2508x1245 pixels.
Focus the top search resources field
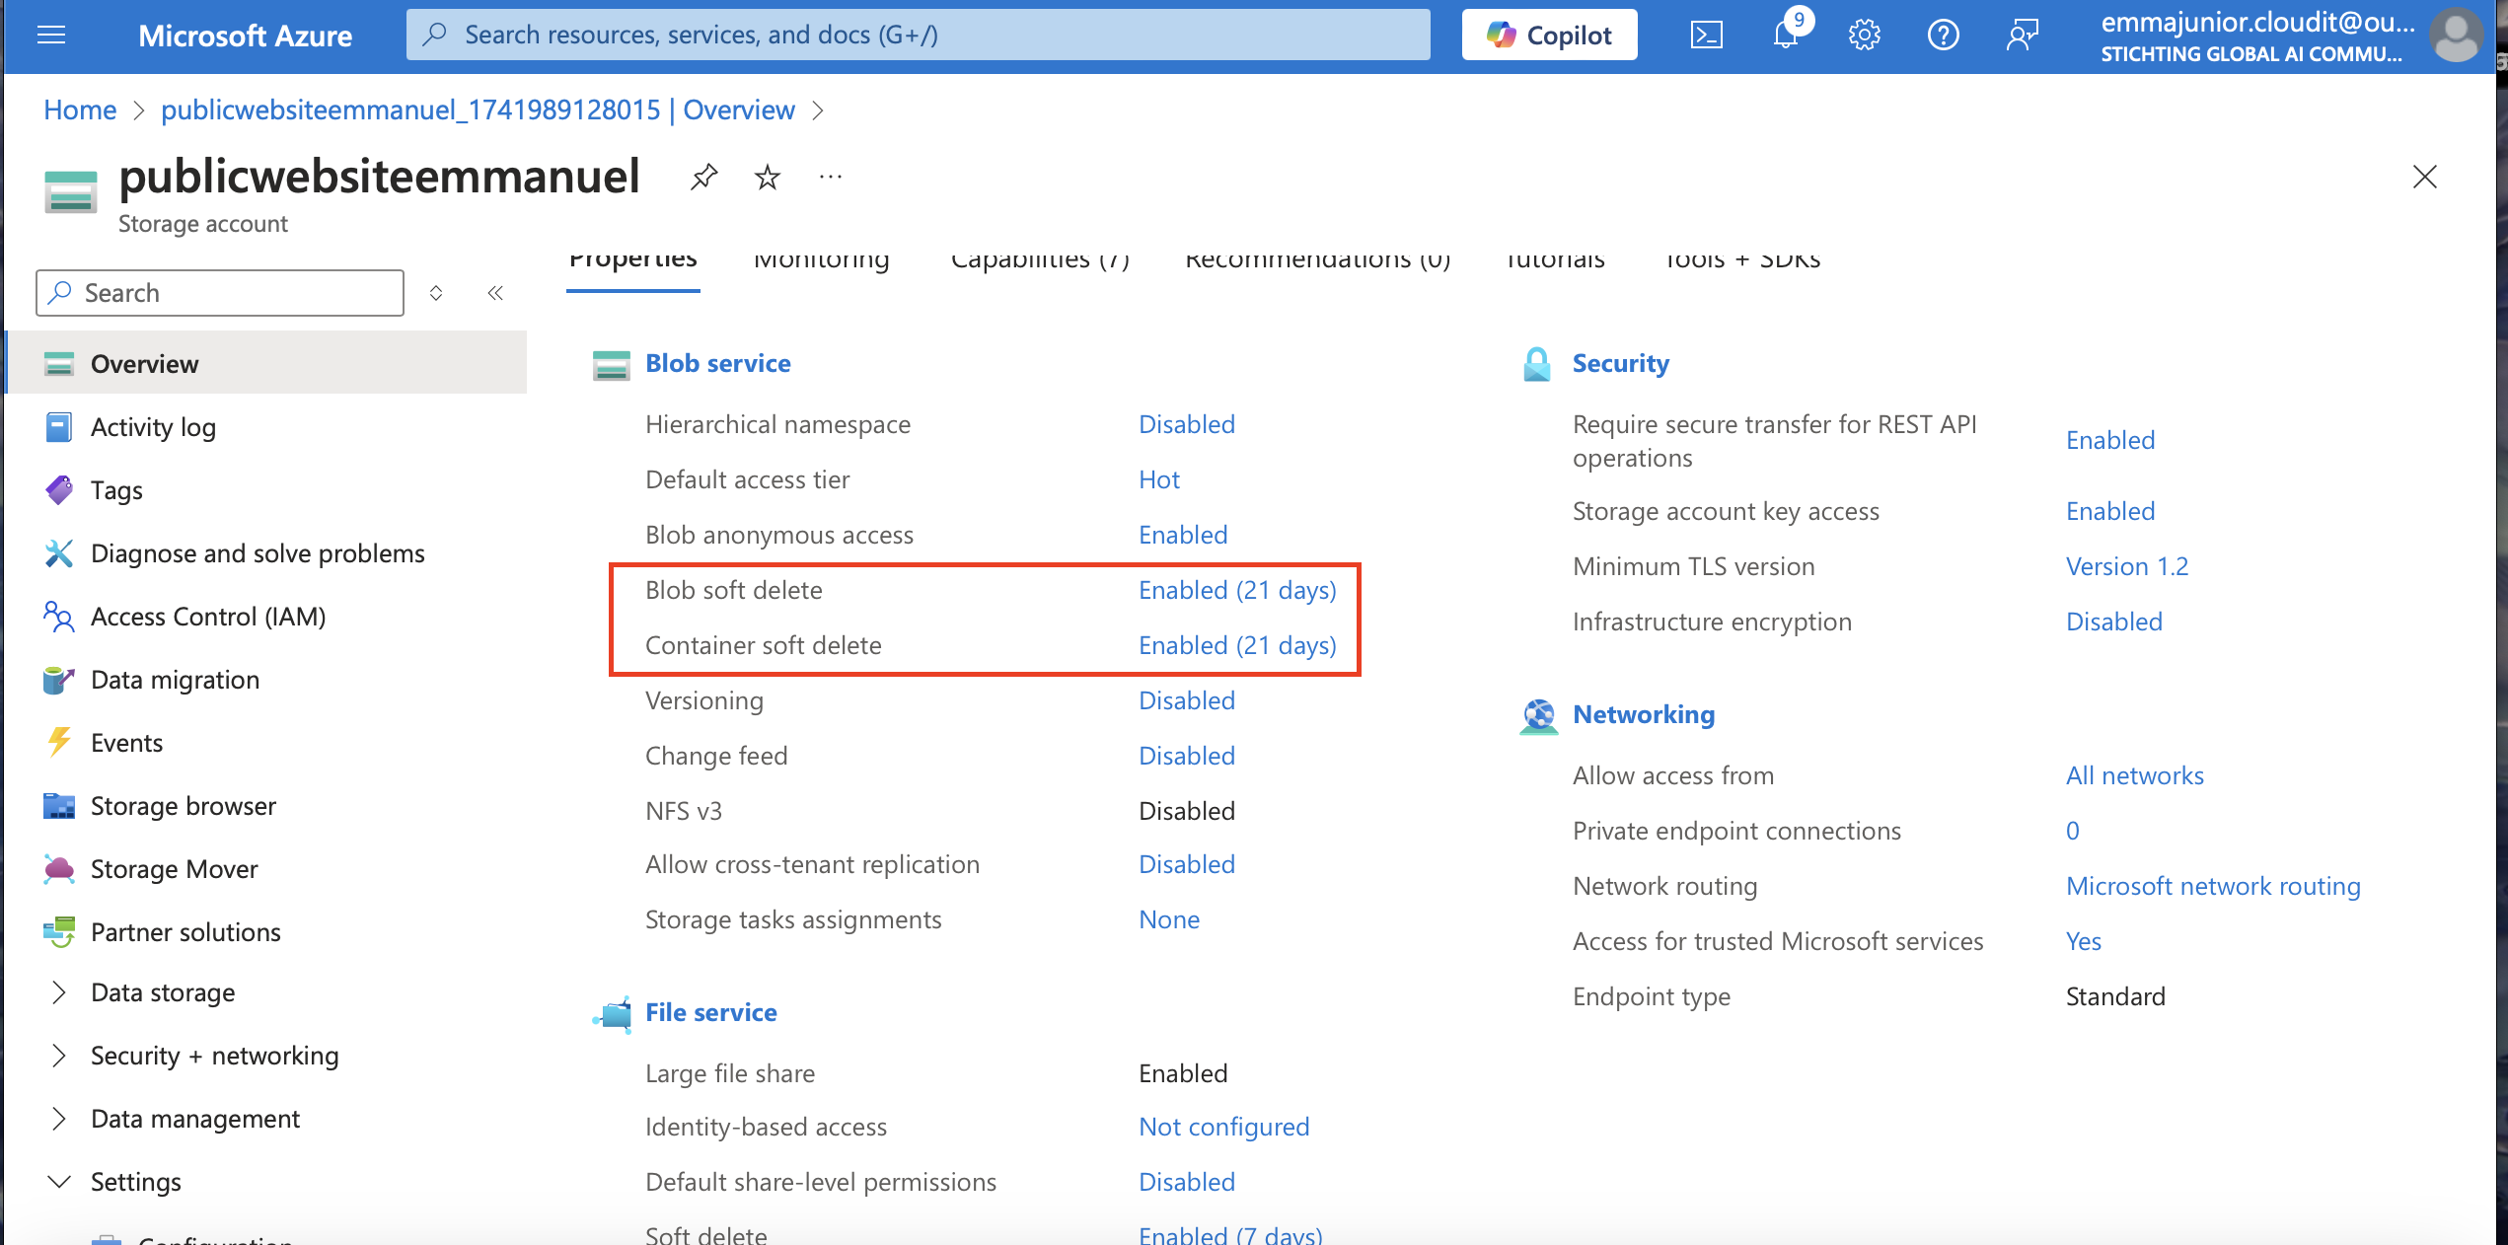click(x=918, y=36)
